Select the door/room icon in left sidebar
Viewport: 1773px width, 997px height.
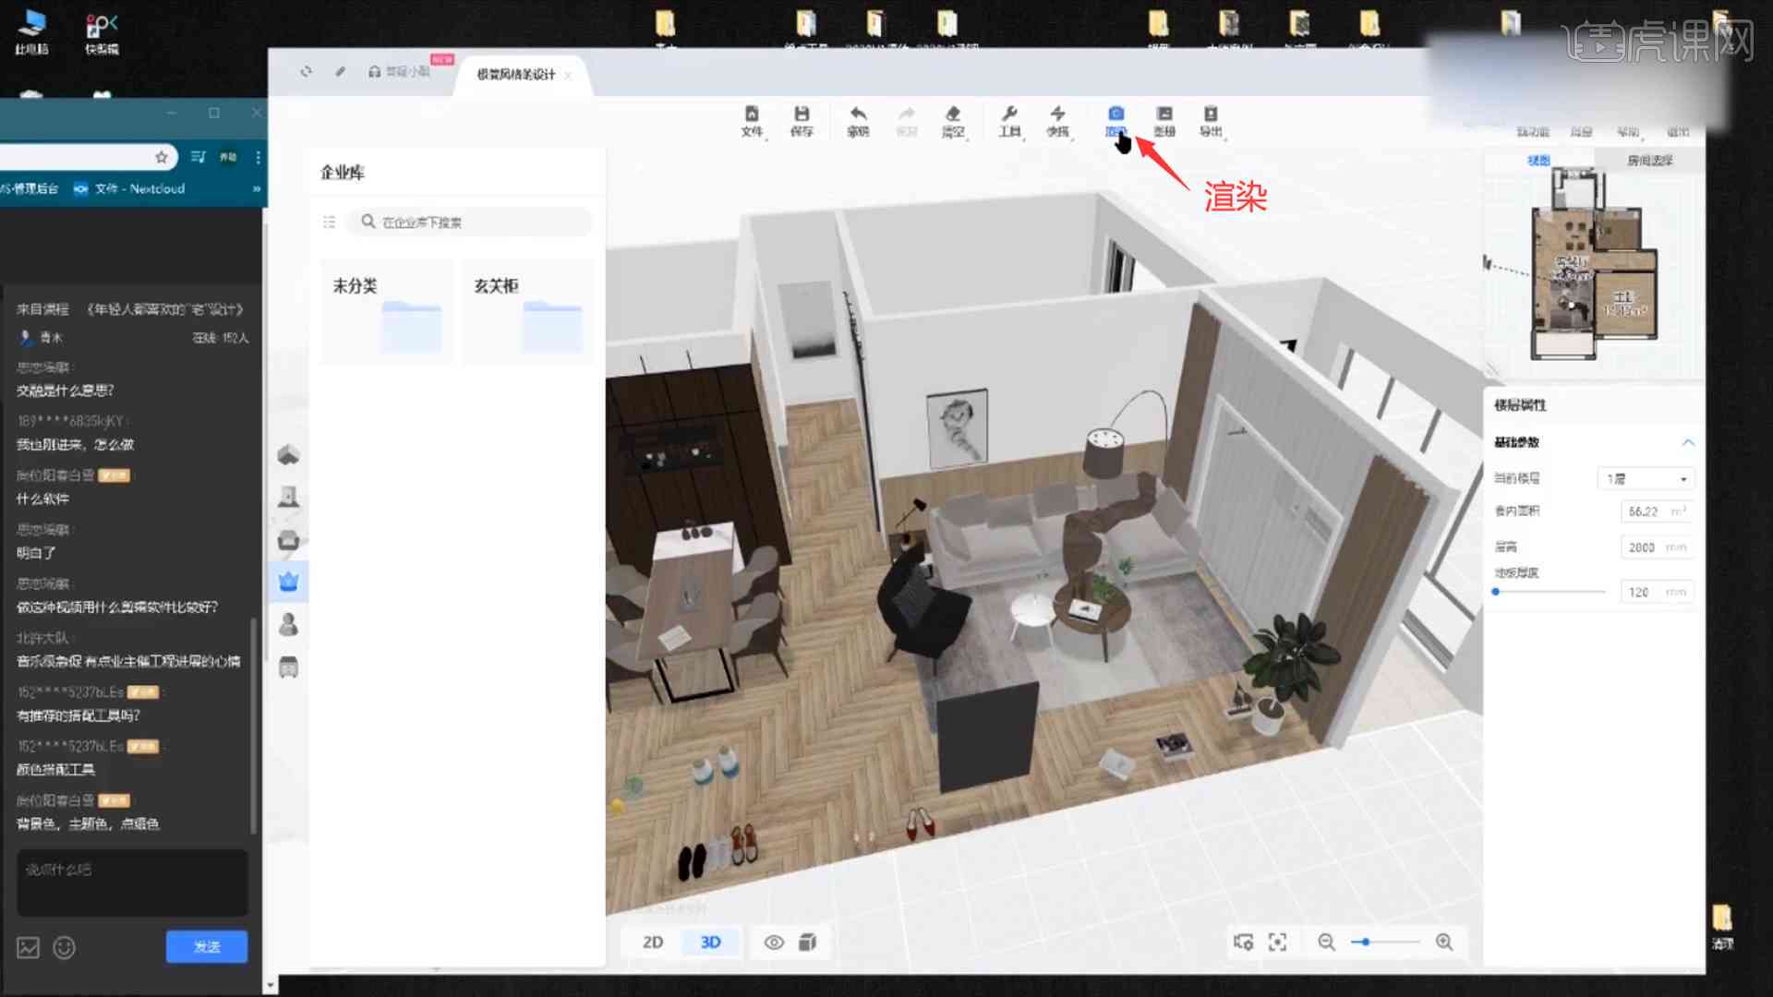point(288,497)
